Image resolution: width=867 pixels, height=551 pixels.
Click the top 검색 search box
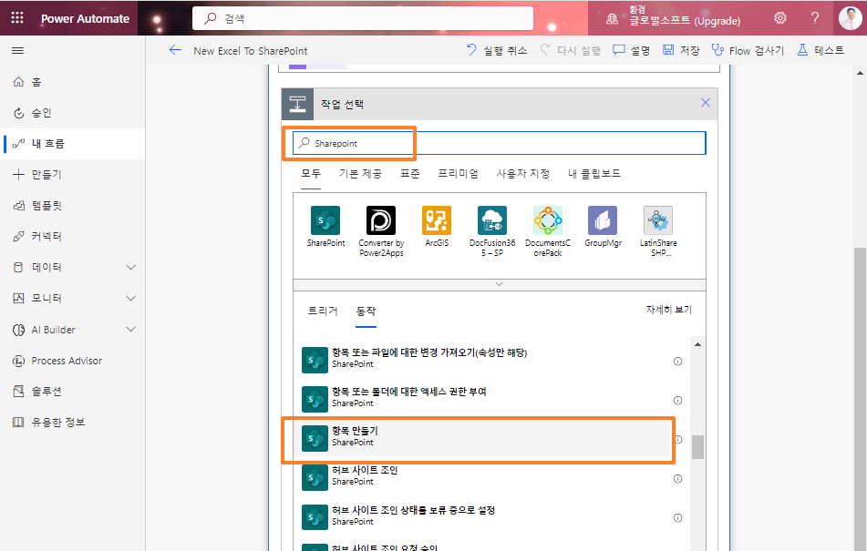(x=363, y=18)
